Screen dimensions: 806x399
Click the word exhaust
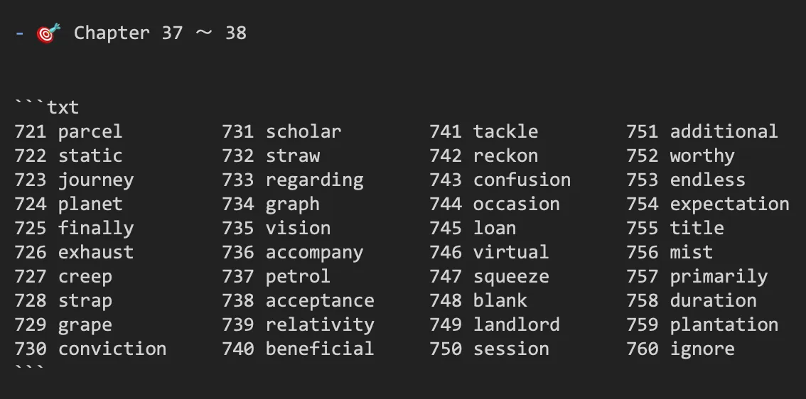tap(96, 252)
